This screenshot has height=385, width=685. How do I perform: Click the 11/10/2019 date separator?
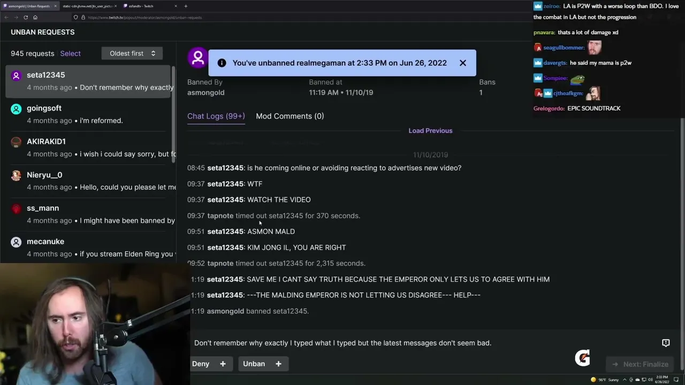click(x=430, y=155)
